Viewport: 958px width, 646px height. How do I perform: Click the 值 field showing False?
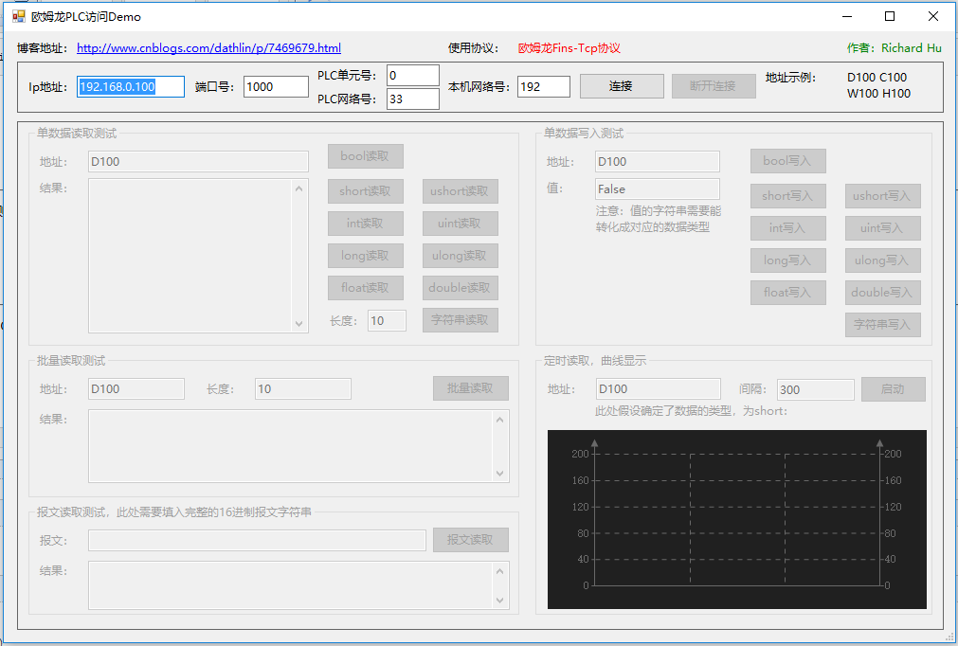(x=658, y=189)
